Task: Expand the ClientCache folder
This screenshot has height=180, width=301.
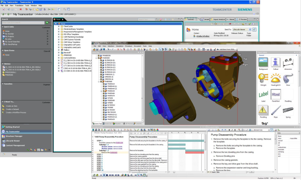Action: point(59,26)
